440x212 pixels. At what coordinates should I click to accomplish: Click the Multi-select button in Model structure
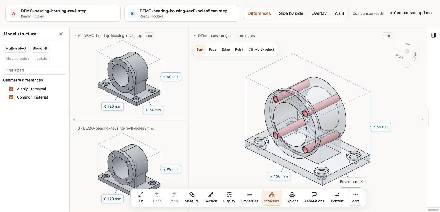click(16, 48)
